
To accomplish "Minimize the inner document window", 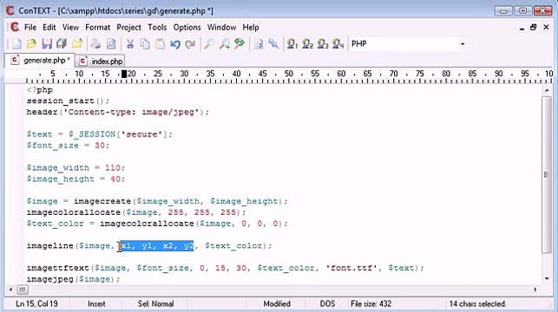I will tap(522, 28).
